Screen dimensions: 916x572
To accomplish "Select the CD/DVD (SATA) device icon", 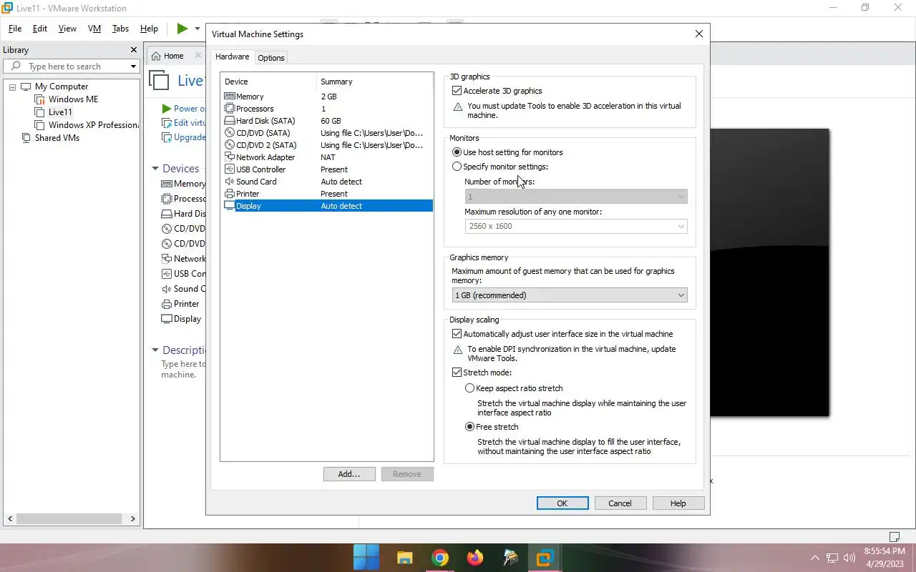I will tap(230, 133).
